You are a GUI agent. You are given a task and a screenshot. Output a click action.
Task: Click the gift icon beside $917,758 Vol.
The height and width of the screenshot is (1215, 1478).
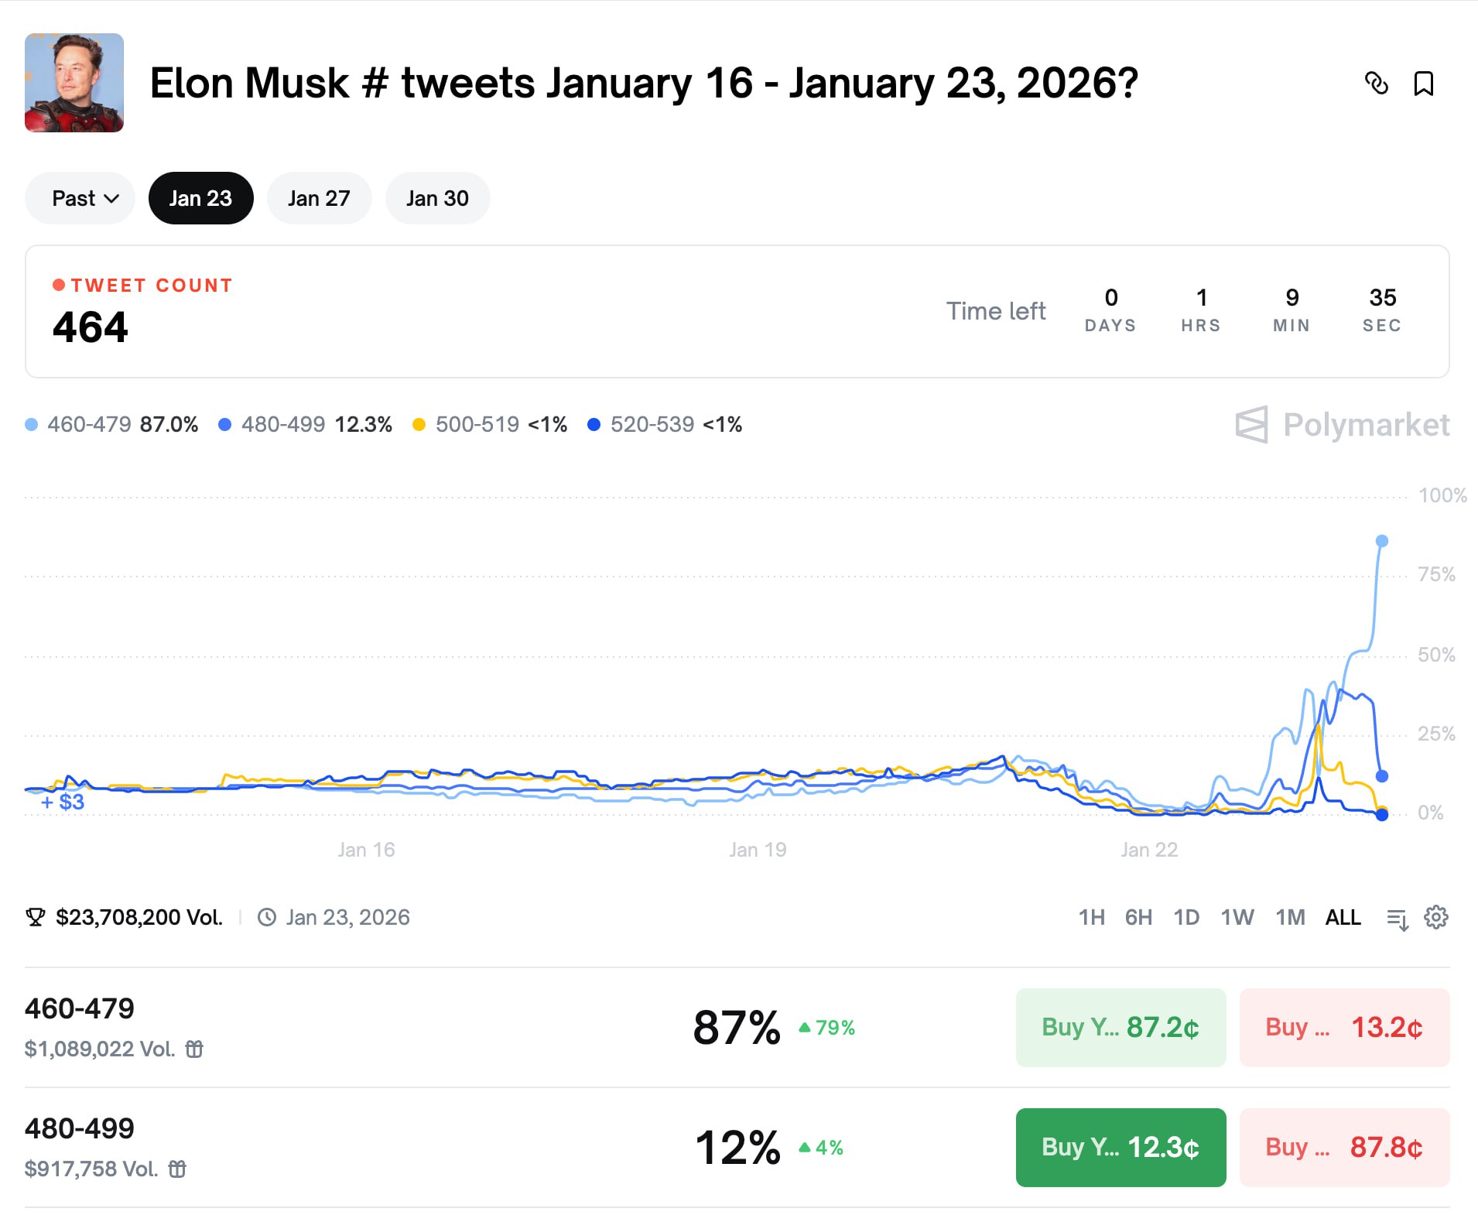[177, 1169]
